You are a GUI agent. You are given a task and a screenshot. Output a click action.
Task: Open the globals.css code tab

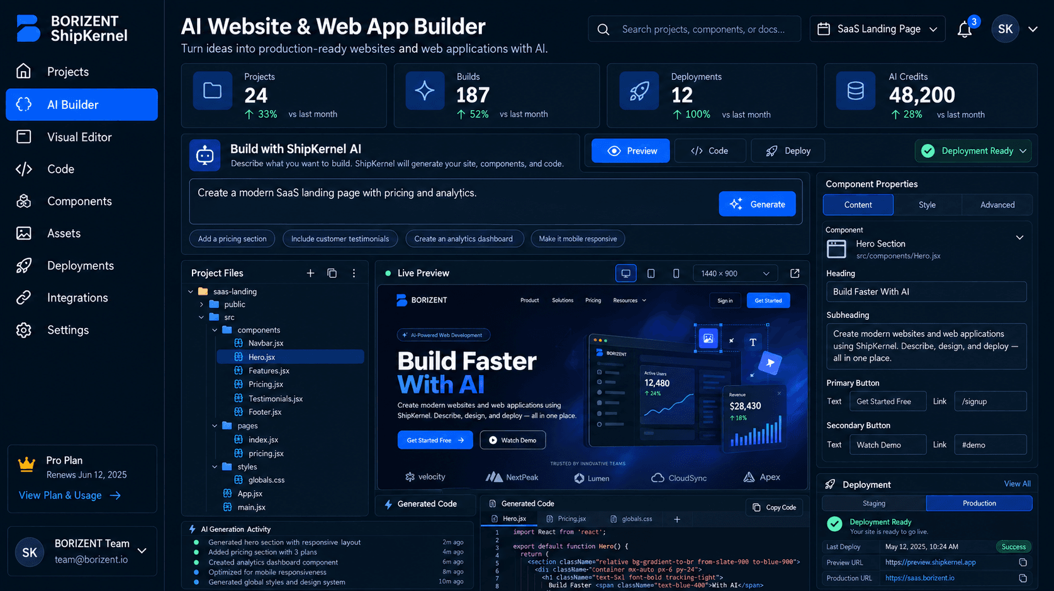[x=632, y=519]
